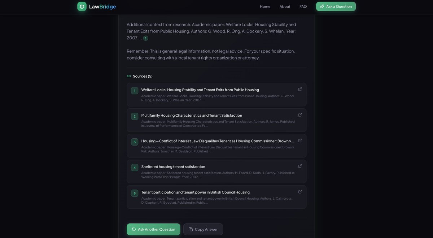
Task: Open external link for British Council Housing source
Action: tap(300, 192)
